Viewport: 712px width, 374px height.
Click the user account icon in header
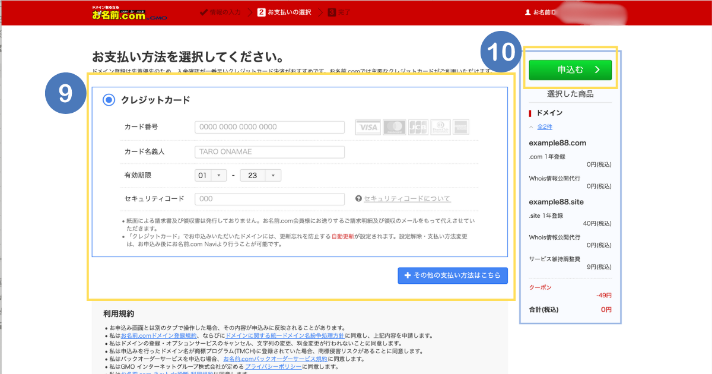click(x=528, y=12)
